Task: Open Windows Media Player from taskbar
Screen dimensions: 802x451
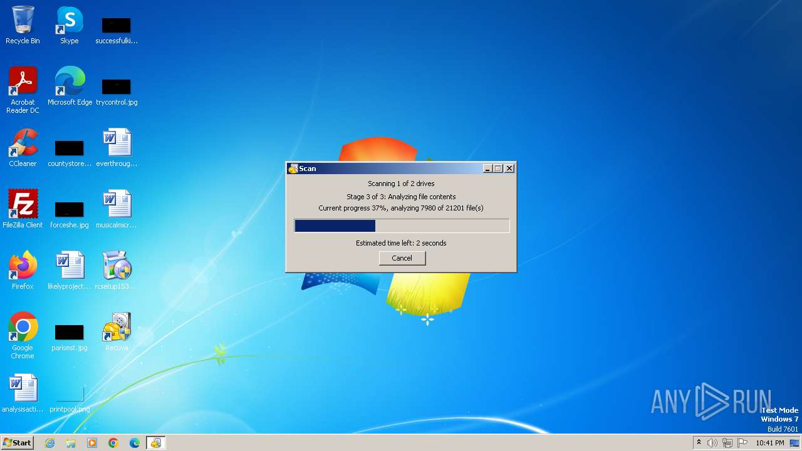Action: 92,443
